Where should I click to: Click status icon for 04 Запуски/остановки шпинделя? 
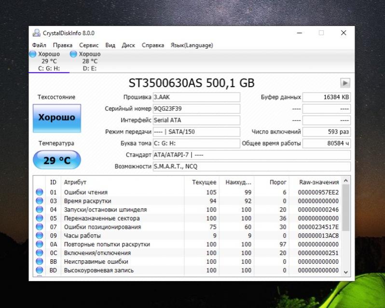point(40,209)
